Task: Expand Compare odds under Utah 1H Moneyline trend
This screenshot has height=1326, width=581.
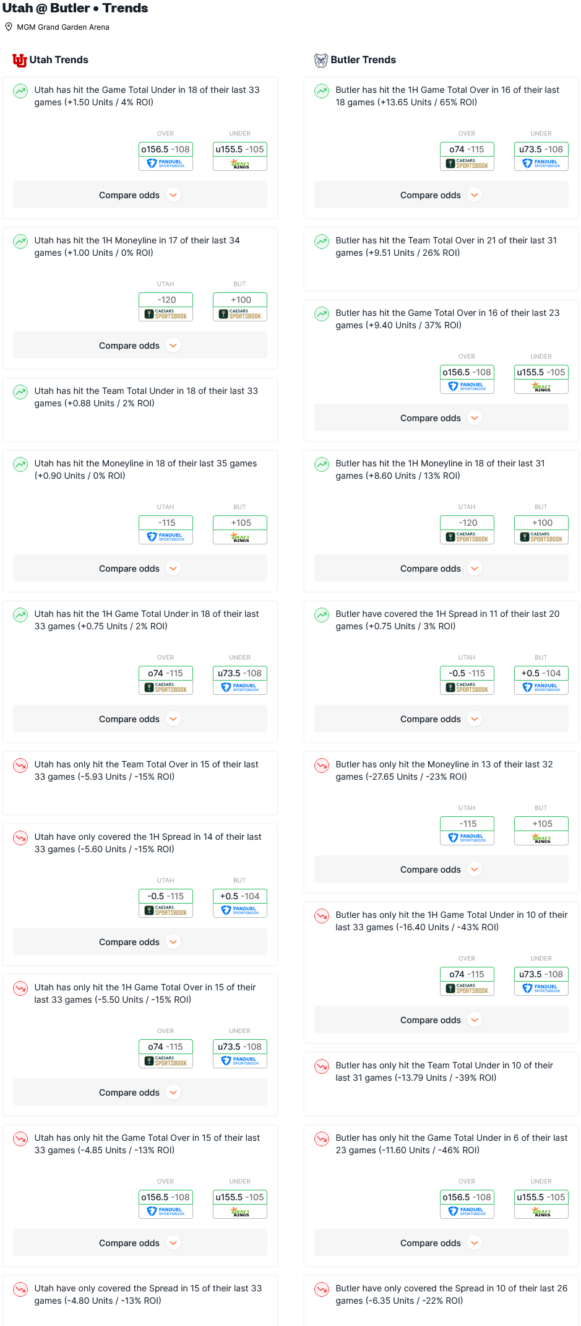Action: (140, 346)
